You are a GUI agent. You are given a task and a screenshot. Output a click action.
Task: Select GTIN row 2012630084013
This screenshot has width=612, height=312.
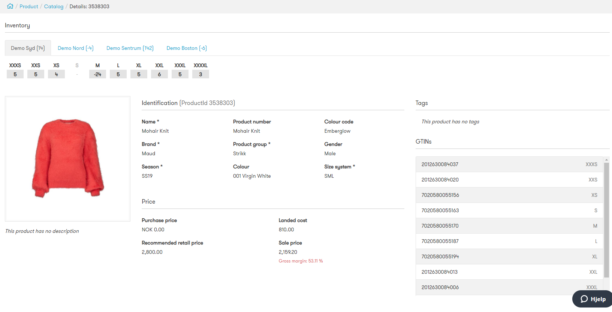click(x=509, y=272)
